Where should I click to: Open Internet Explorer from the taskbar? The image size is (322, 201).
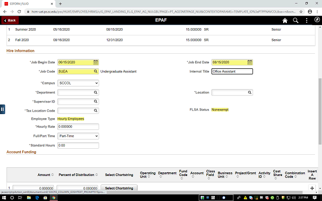[x=37, y=197]
